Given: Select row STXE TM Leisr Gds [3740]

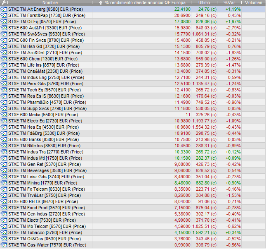Looking at the screenshot, I should click(133, 177).
